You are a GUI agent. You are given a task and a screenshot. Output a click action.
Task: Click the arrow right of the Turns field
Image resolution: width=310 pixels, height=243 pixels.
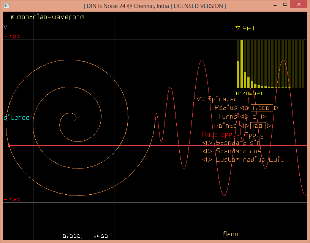click(x=263, y=117)
